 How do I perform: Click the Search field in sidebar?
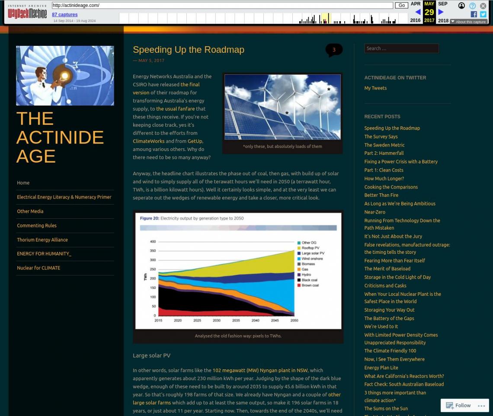tap(401, 48)
